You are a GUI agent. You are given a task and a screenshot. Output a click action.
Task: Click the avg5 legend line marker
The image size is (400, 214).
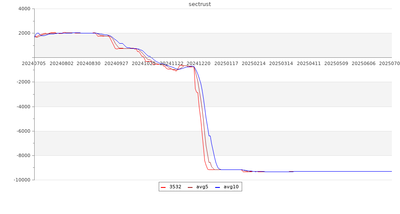pyautogui.click(x=190, y=187)
